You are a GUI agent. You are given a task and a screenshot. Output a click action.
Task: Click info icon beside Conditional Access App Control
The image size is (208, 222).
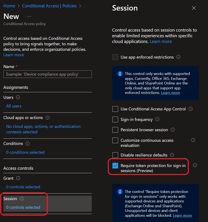coord(190,109)
